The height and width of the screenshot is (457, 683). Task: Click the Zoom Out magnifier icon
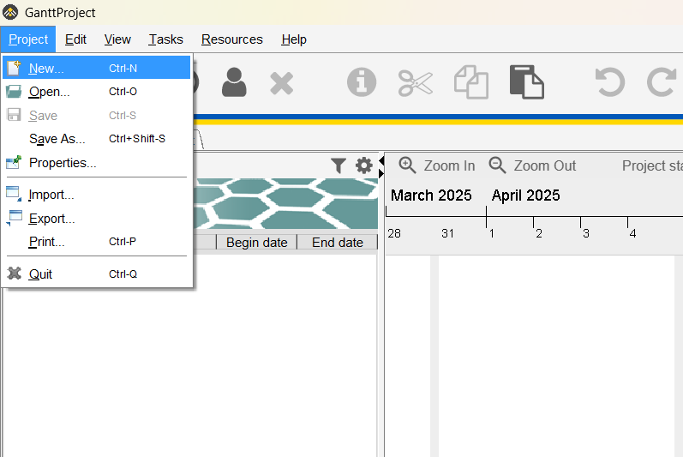[497, 165]
